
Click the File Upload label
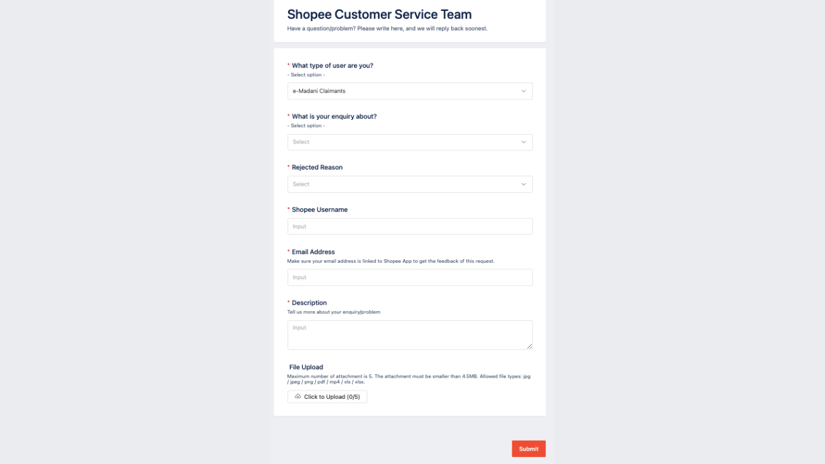pyautogui.click(x=306, y=367)
